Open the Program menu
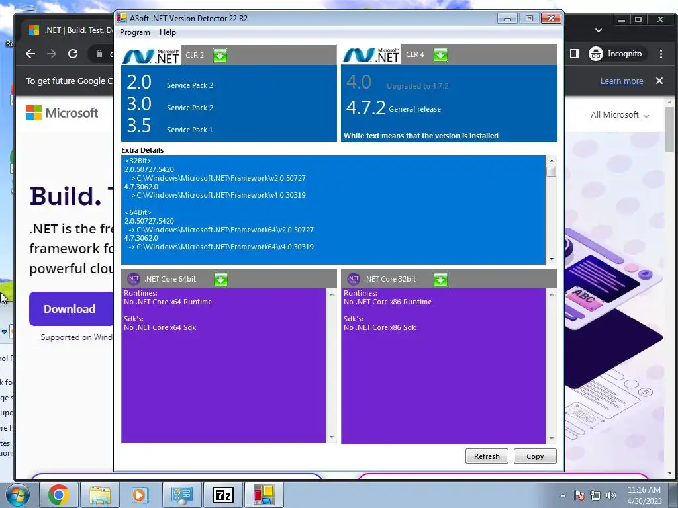The image size is (678, 508). [x=135, y=32]
